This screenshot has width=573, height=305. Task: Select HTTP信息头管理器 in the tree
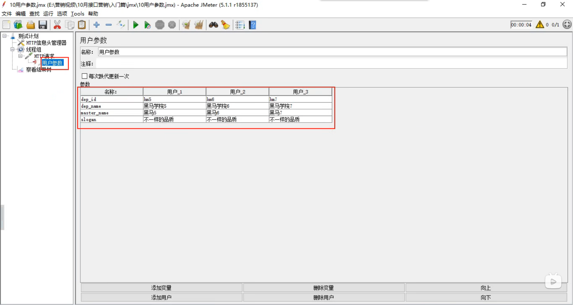point(46,43)
